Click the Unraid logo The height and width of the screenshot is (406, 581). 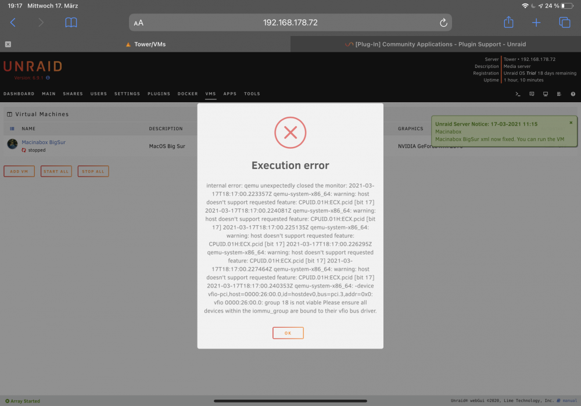pos(33,66)
